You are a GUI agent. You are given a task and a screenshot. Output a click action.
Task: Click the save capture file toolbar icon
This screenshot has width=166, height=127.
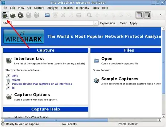pos(55,15)
